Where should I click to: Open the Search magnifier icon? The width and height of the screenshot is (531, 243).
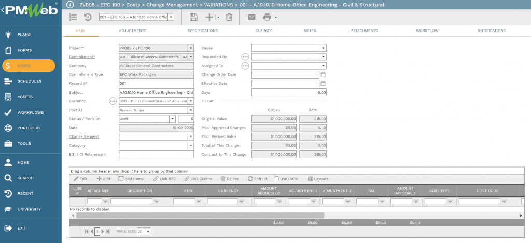(8, 178)
